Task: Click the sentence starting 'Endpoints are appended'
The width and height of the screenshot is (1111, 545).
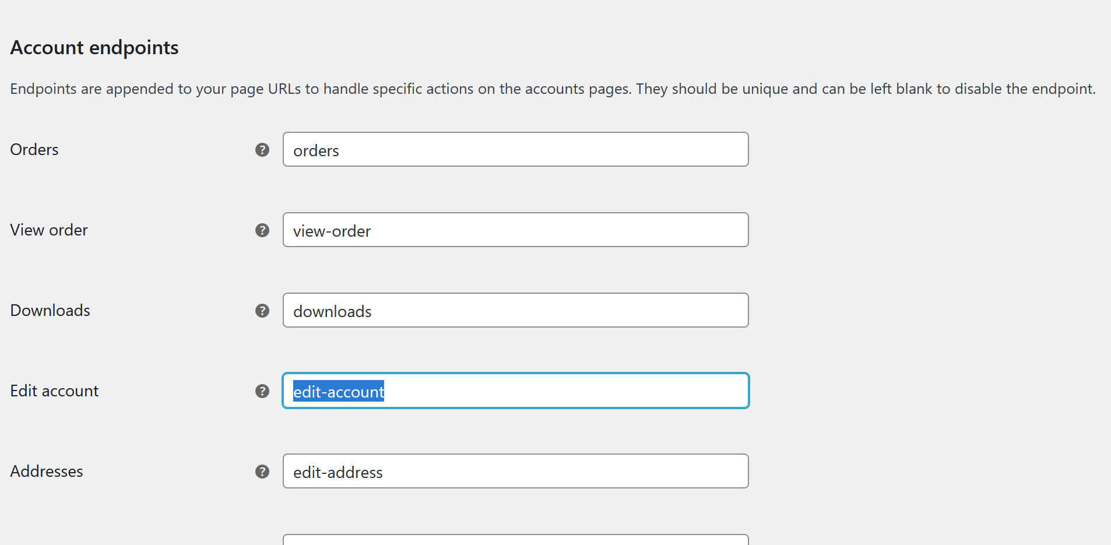Action: click(321, 89)
